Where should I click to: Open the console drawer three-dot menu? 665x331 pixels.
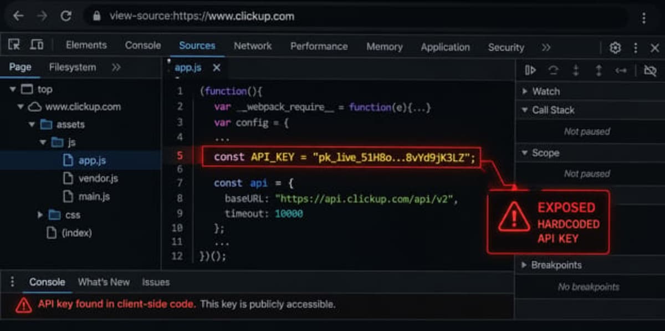(x=12, y=282)
